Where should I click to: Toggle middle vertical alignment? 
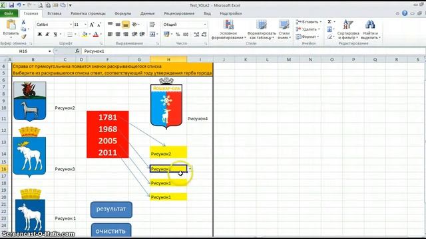point(118,25)
